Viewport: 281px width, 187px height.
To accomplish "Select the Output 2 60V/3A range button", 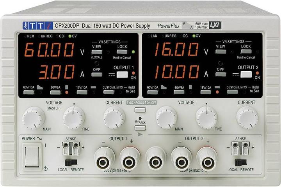I will (179, 92).
